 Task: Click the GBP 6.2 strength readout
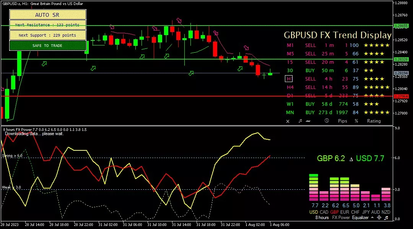[331, 158]
